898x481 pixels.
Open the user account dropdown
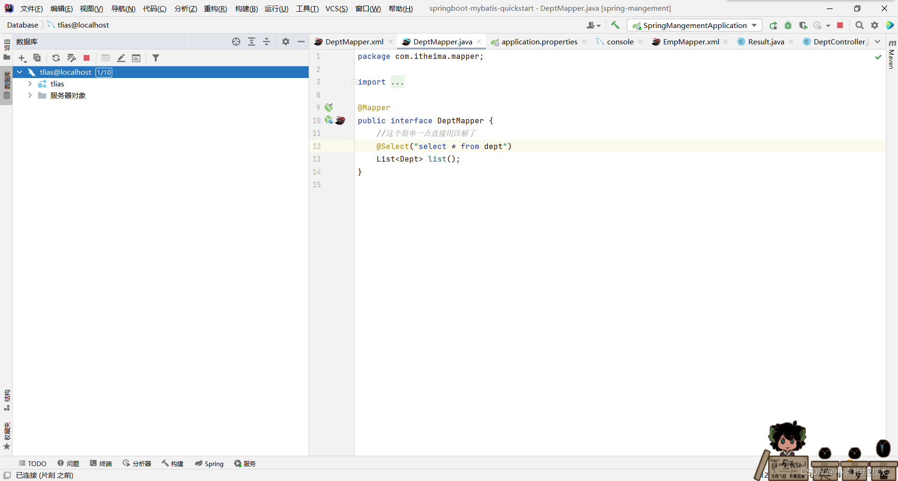point(594,25)
